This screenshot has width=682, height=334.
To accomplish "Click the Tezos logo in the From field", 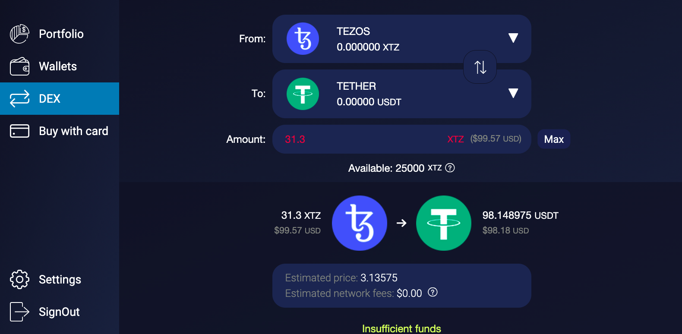I will 303,38.
